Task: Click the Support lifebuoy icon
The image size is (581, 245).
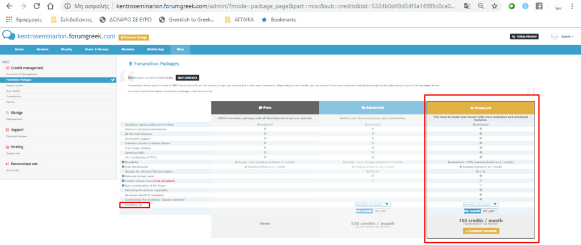Action: pos(7,130)
